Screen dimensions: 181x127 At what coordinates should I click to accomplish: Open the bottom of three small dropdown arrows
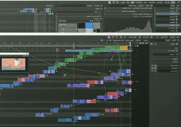tap(152, 71)
